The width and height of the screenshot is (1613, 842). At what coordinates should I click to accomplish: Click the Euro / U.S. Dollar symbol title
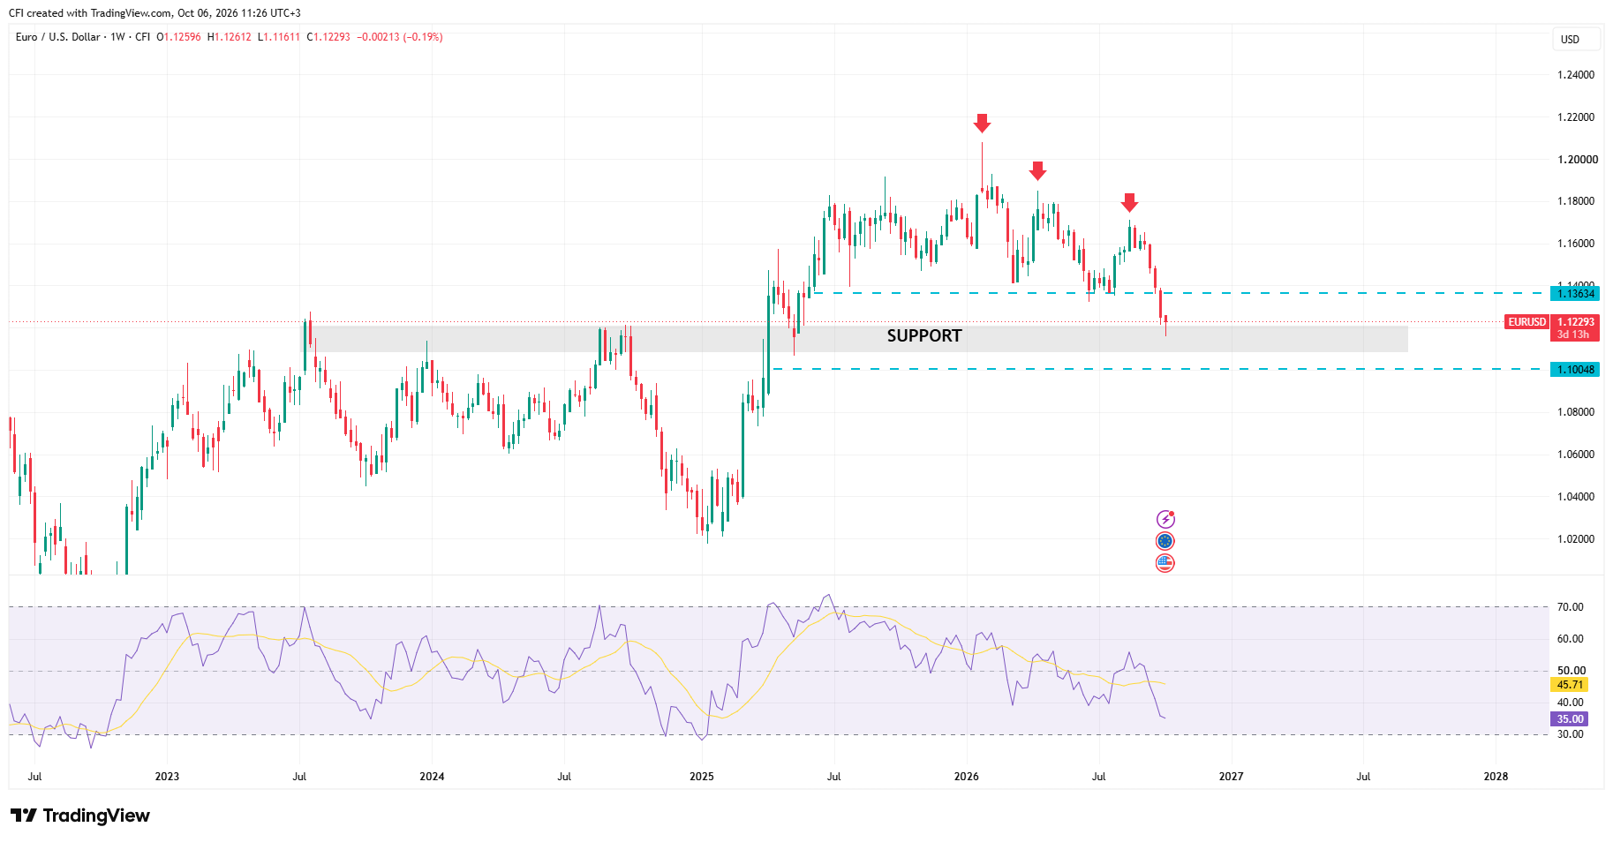pos(58,37)
